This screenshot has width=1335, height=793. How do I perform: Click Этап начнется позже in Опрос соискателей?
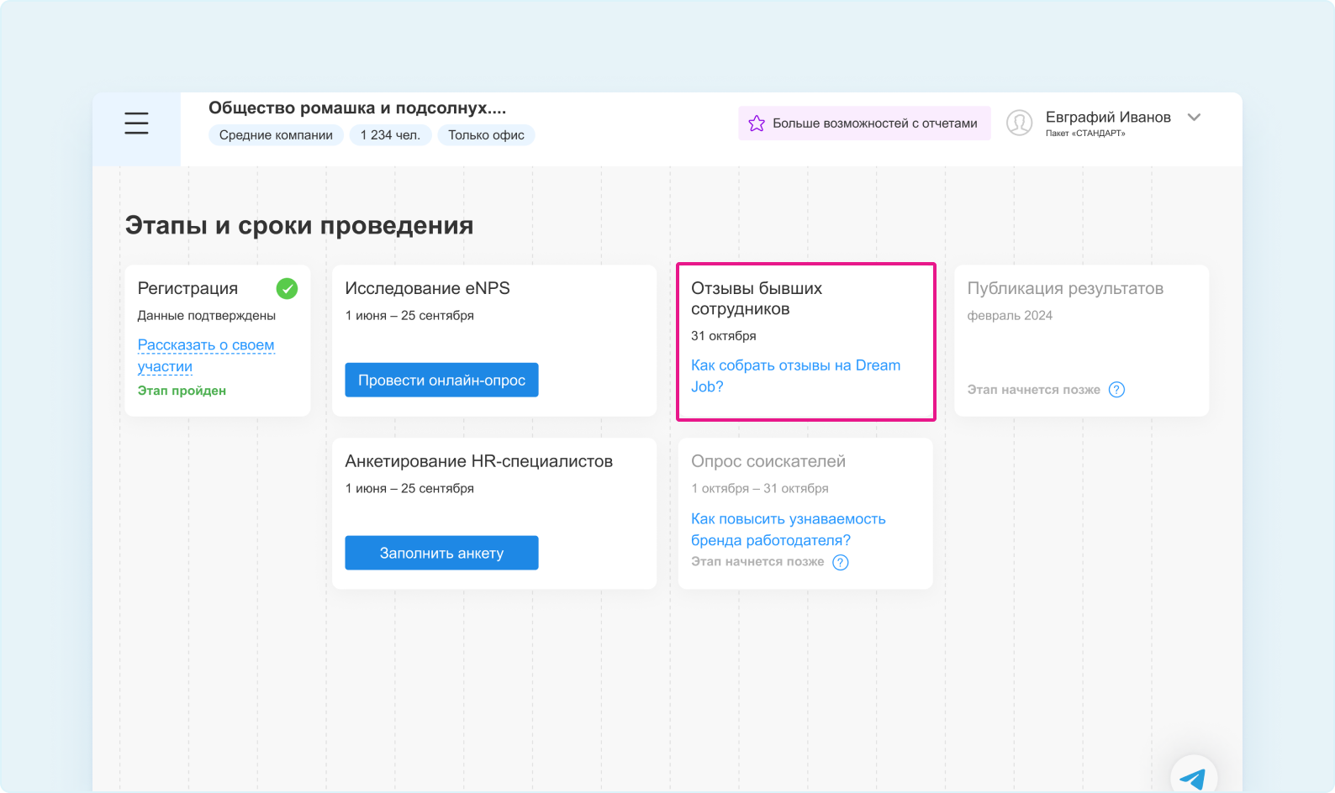(x=757, y=562)
